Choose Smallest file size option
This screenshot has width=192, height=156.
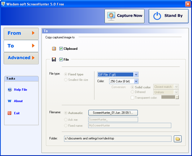pyautogui.click(x=66, y=80)
